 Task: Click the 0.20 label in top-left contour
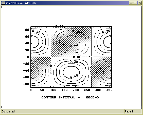(x=36, y=31)
